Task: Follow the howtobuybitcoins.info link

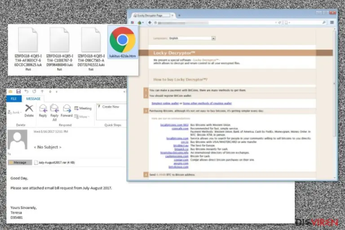Action: coord(174,153)
